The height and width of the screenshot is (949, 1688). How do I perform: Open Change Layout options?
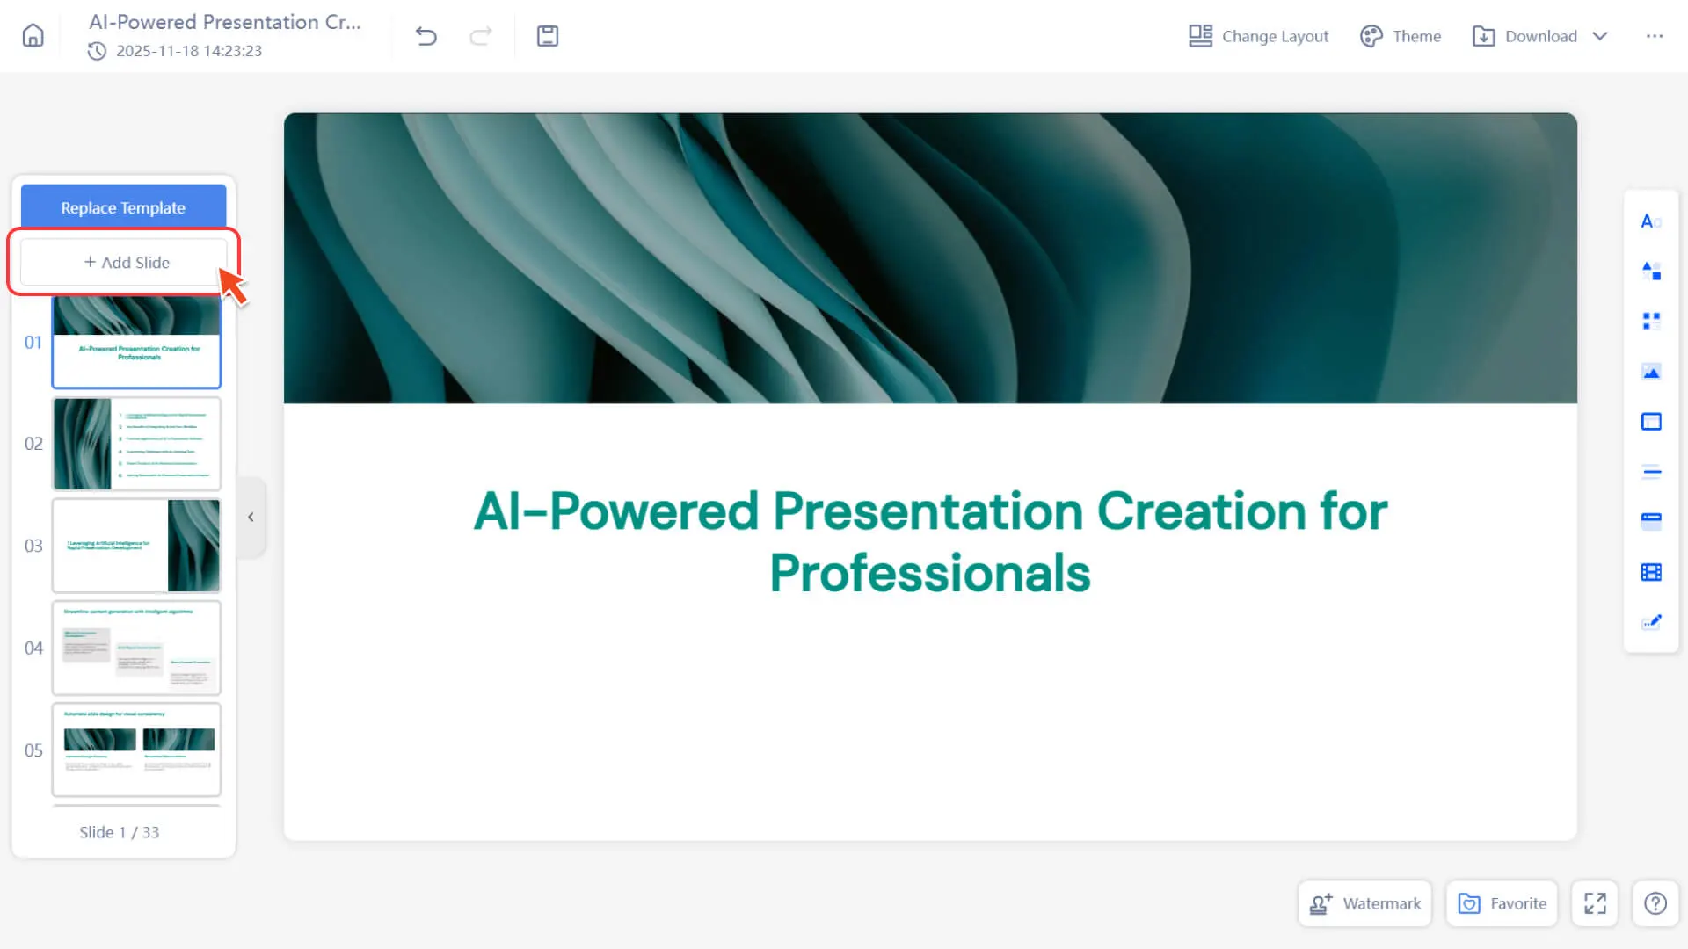[x=1258, y=36]
